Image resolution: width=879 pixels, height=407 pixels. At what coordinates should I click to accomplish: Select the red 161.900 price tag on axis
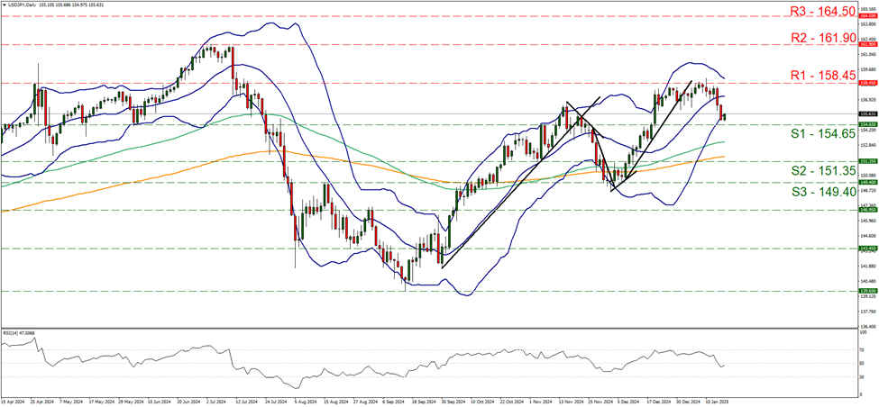coord(867,44)
